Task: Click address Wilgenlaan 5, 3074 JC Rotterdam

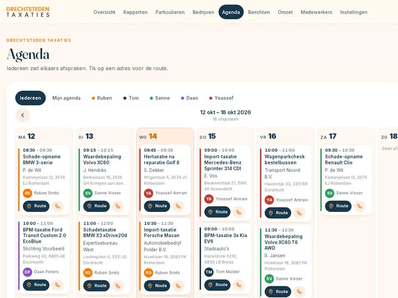Action: (x=165, y=180)
